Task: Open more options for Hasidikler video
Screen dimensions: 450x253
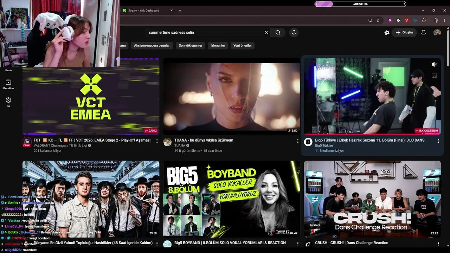Action: (157, 244)
